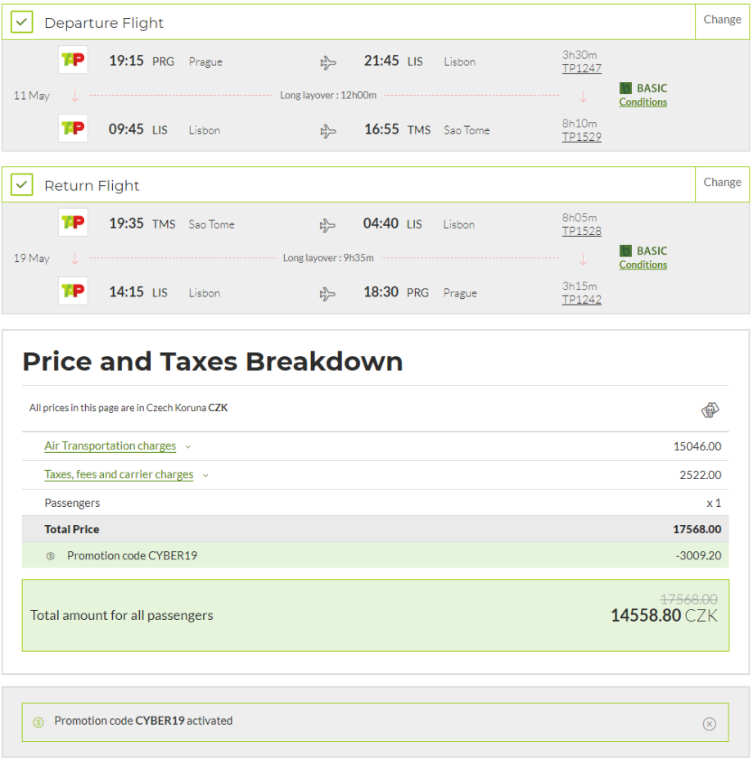Viewport: 753px width, 760px height.
Task: Toggle the Return Flight checkbox
Action: 22,186
